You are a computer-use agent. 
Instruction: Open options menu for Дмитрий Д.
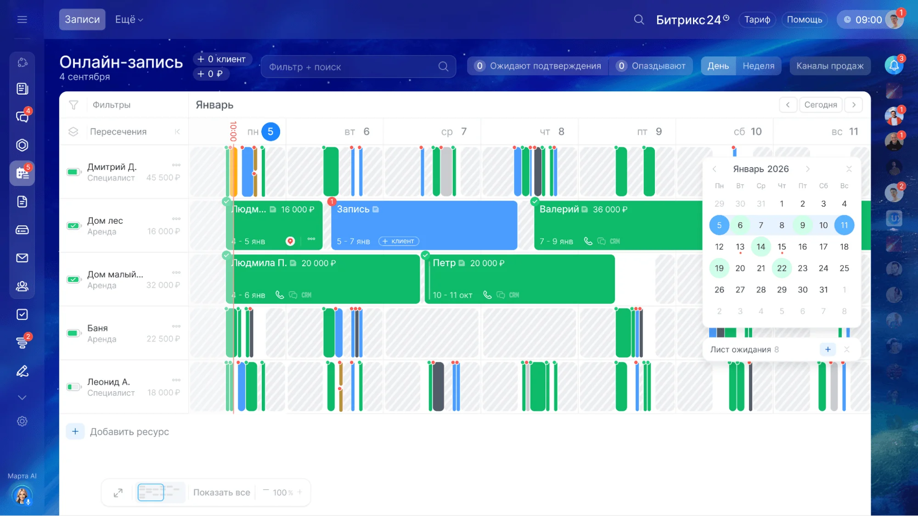[x=176, y=165]
